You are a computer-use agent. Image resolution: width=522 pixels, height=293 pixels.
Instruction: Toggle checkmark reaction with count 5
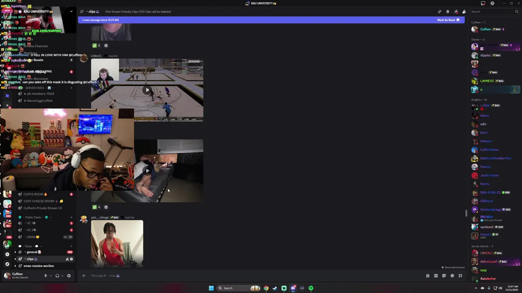pos(96,46)
